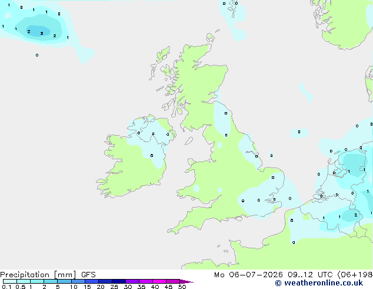Select the 2–5 mm legend color box
The height and width of the screenshot is (289, 373).
click(51, 281)
